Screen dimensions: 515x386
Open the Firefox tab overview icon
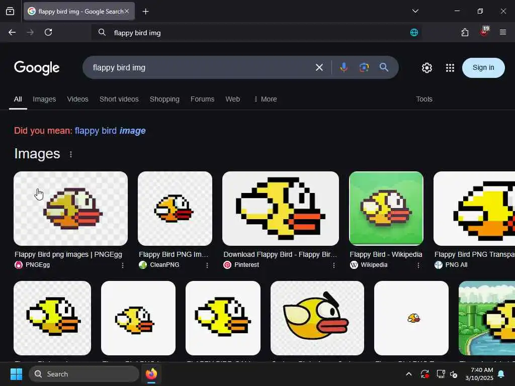point(10,12)
